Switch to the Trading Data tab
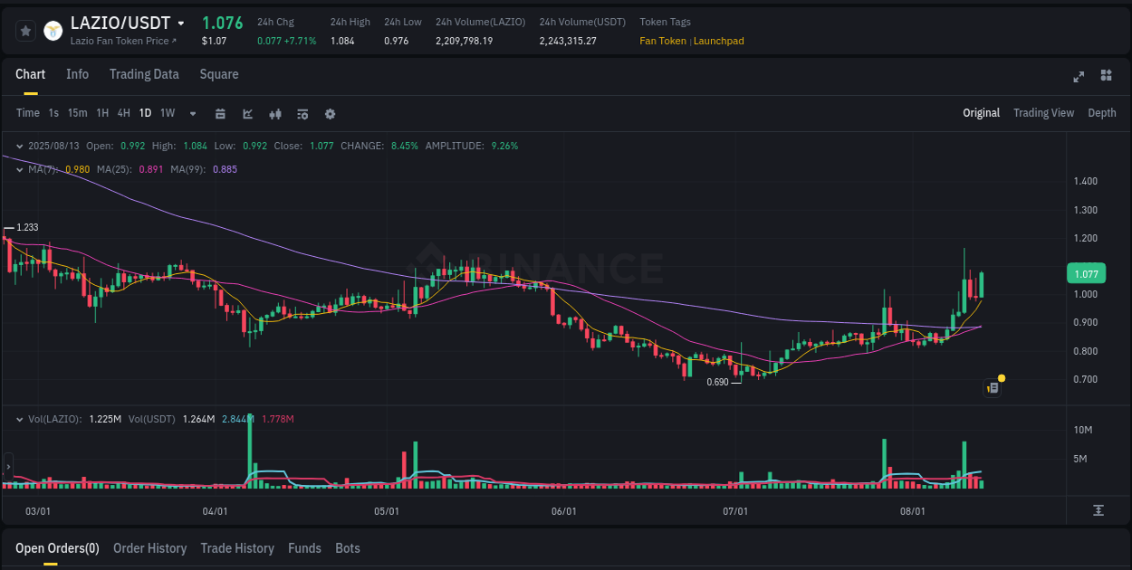 click(144, 74)
